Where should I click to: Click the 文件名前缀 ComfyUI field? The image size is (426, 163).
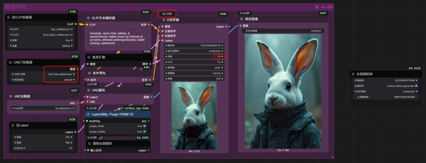tap(283, 31)
